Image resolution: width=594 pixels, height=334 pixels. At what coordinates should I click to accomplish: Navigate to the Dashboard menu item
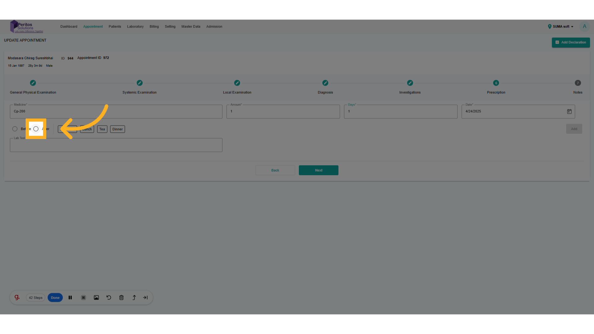pyautogui.click(x=69, y=27)
